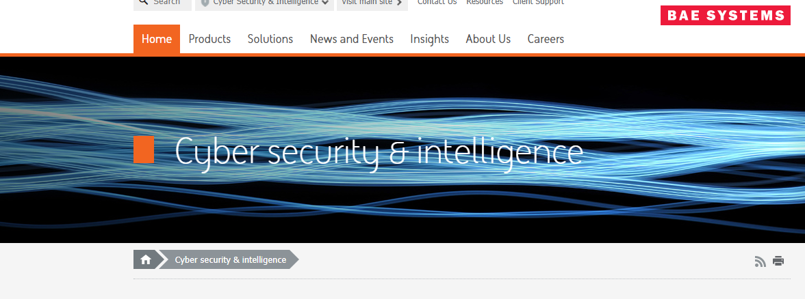This screenshot has width=805, height=299.
Task: Click the Cyber security & intelligence breadcrumb
Action: click(231, 259)
